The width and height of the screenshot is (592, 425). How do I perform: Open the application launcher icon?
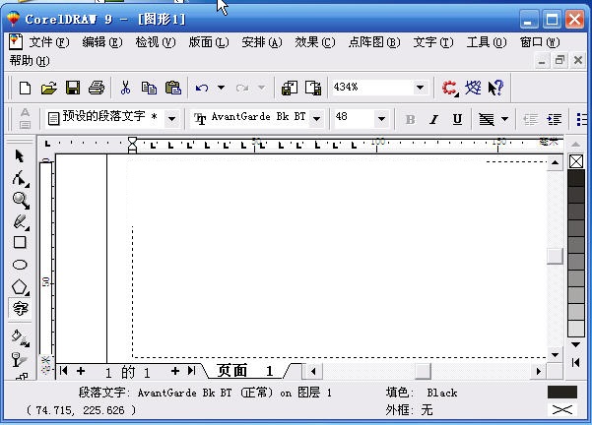[450, 89]
